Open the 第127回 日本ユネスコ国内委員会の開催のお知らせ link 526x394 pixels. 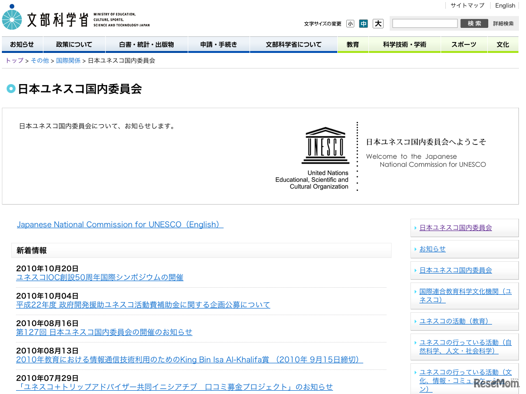(104, 332)
